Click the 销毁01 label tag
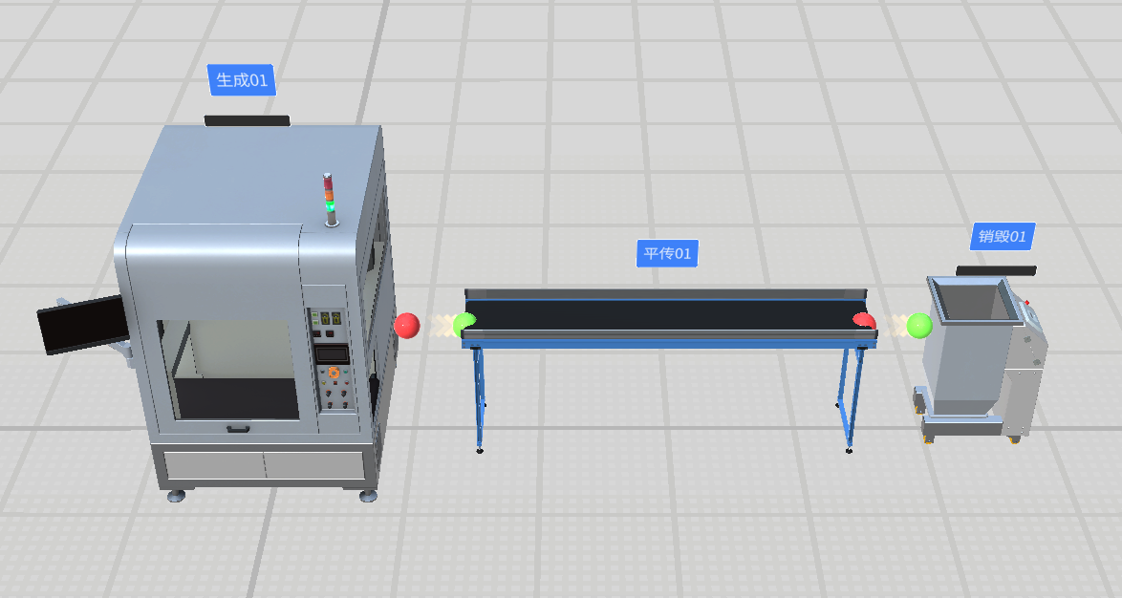The width and height of the screenshot is (1122, 598). tap(1002, 236)
